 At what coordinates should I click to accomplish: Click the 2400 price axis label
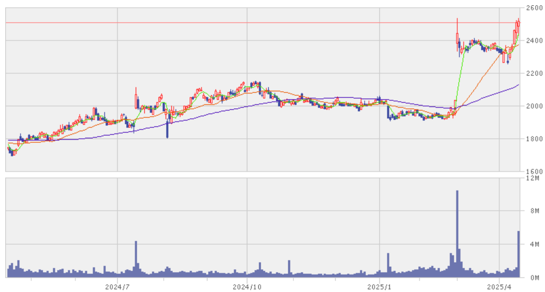534,41
